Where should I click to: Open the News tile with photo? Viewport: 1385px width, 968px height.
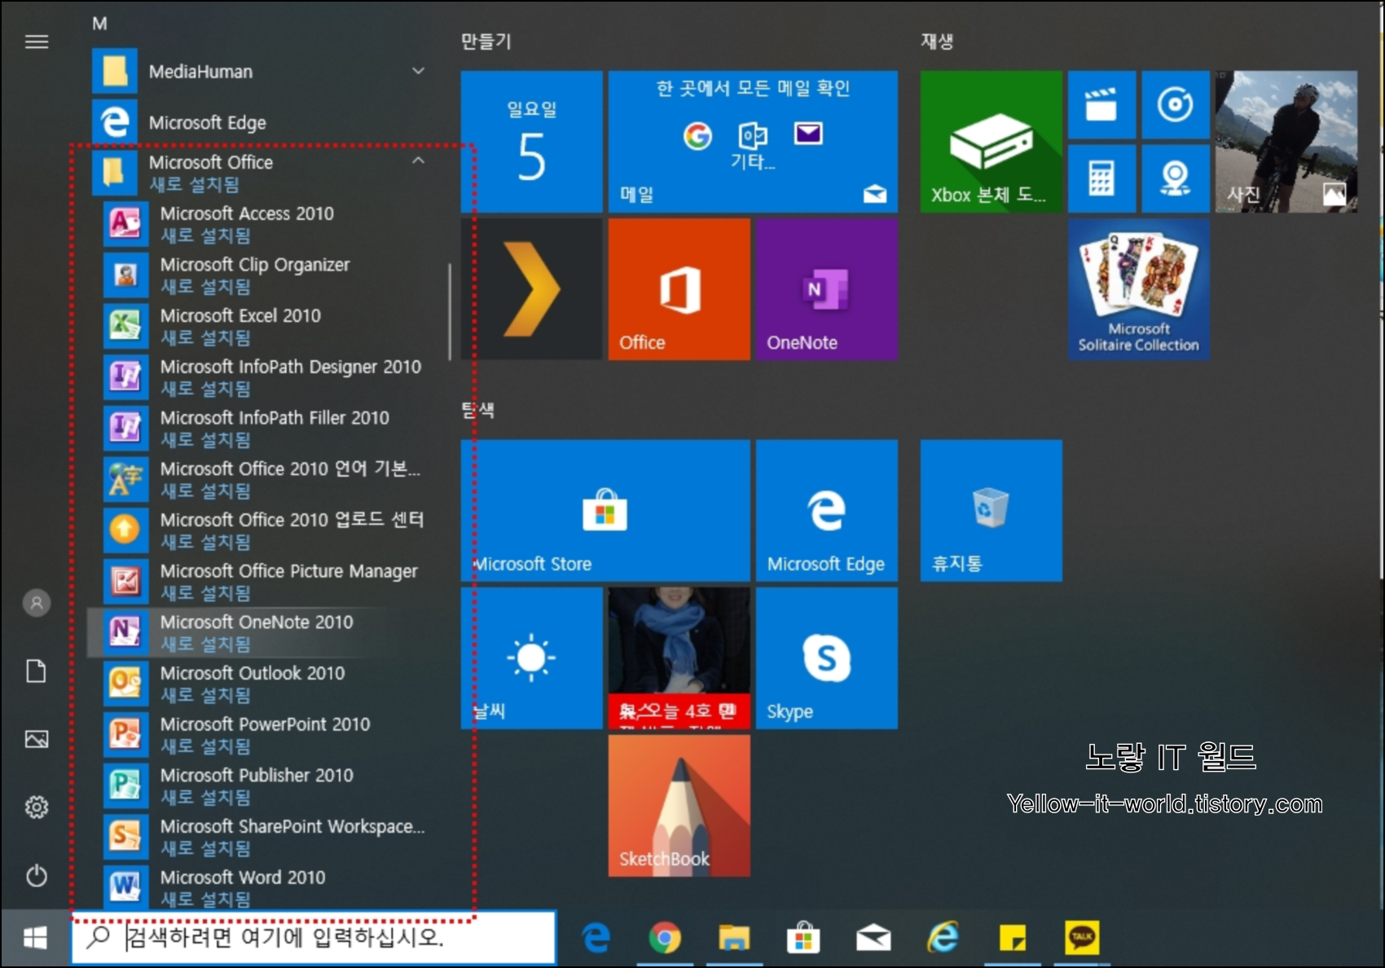[x=679, y=658]
